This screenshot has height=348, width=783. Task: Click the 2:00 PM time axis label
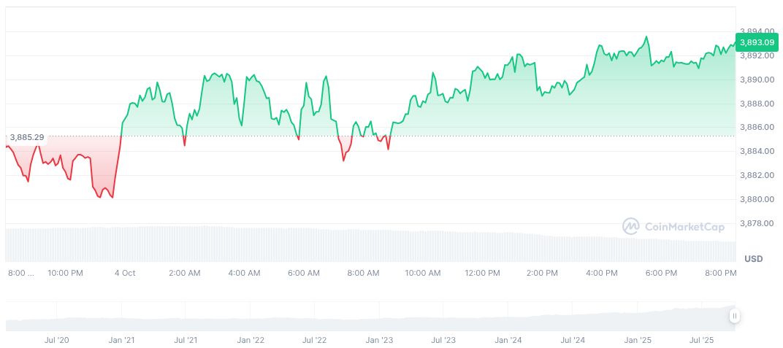[x=542, y=273]
